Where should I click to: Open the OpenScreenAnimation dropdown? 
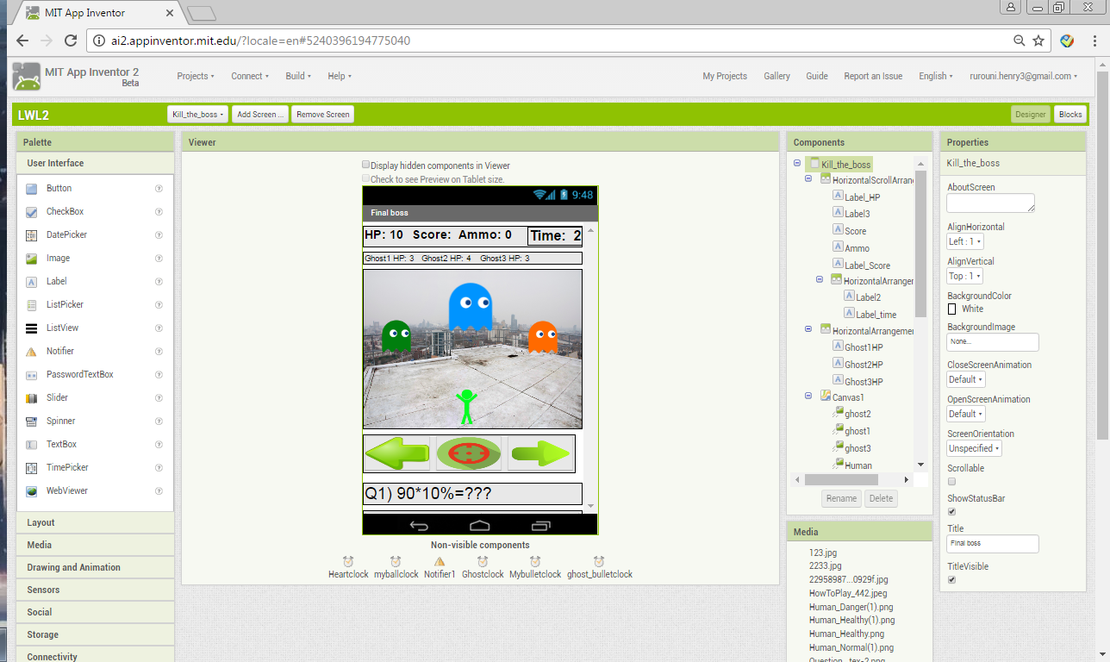[x=965, y=414]
